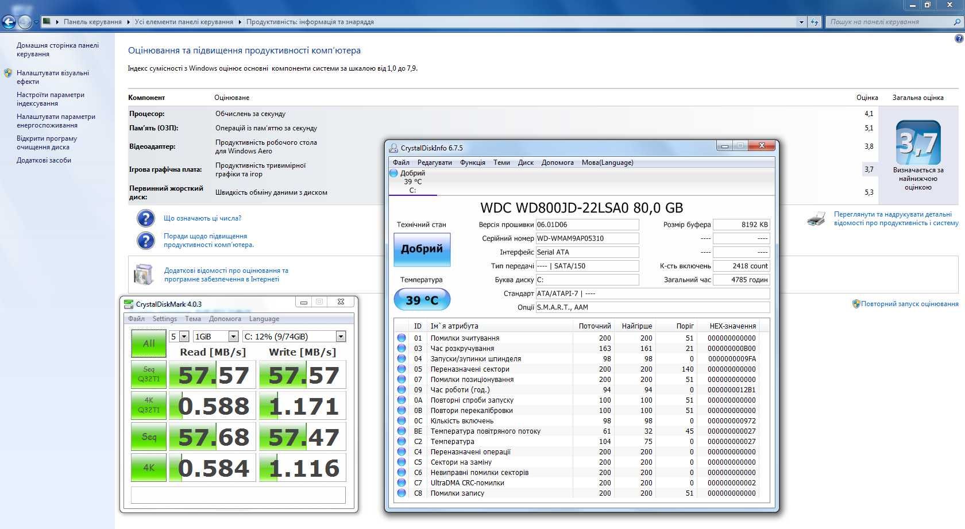Click status orb for attribute 09 Час роботи
Screen dimensions: 965x529
[402, 389]
